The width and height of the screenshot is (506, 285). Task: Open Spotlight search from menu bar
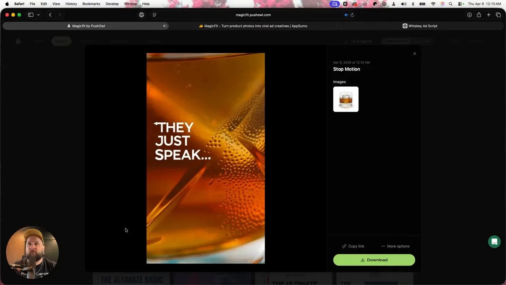450,4
